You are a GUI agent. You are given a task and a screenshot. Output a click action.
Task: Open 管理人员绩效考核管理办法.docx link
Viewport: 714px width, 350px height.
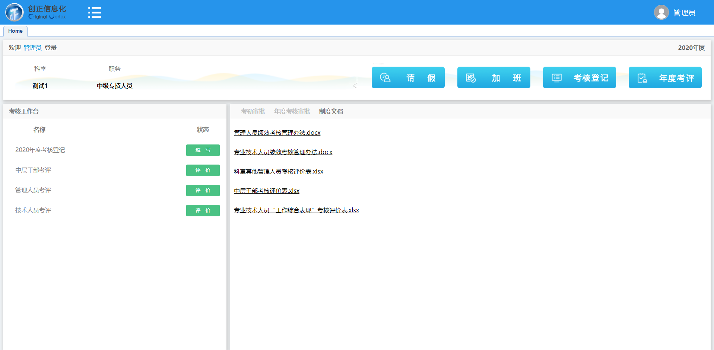(x=277, y=133)
